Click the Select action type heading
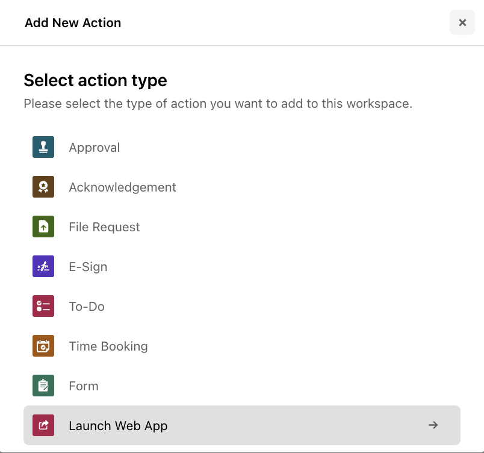Viewport: 484px width, 453px height. (95, 81)
